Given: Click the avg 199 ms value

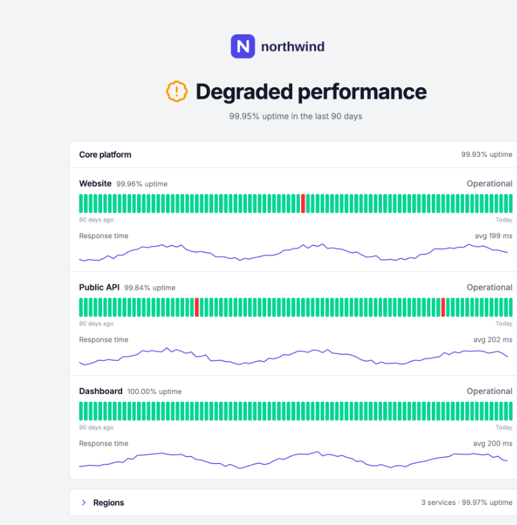Looking at the screenshot, I should (x=494, y=236).
